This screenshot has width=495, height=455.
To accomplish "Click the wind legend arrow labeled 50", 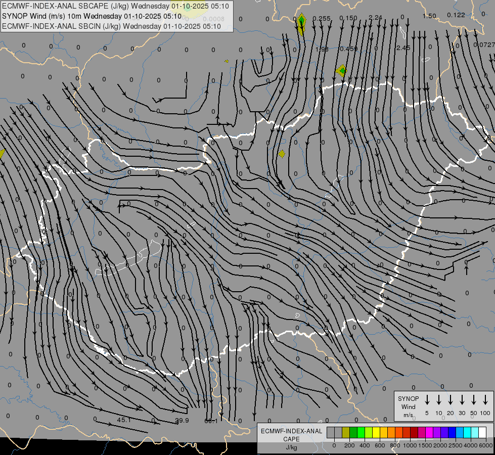I will pos(474,399).
